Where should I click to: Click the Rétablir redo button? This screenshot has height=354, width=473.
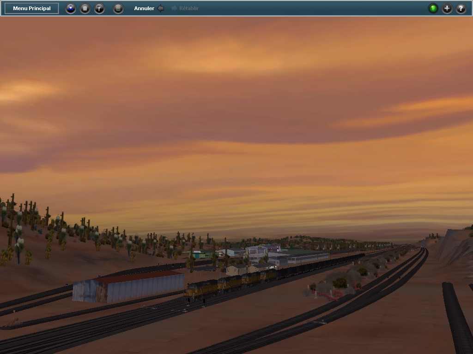pos(185,8)
